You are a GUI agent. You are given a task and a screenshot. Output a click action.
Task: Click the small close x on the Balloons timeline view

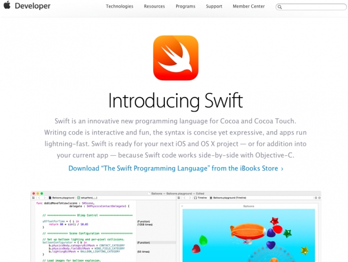[x=182, y=206]
